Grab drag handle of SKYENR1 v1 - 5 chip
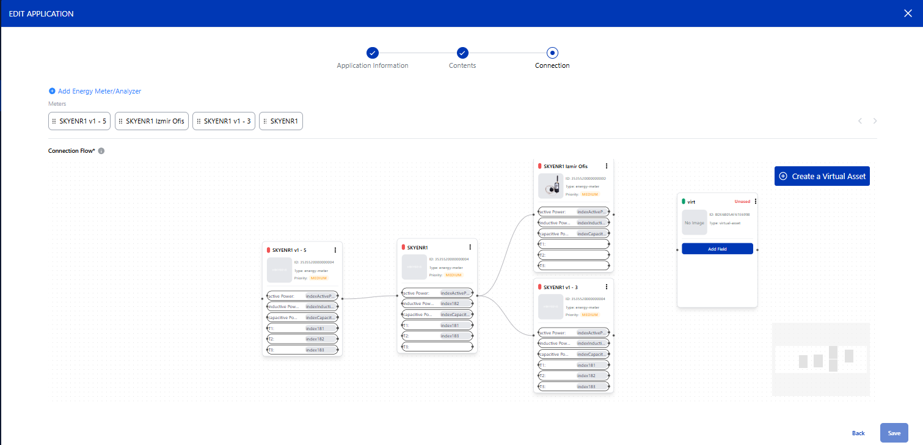The height and width of the screenshot is (445, 923). pos(54,121)
